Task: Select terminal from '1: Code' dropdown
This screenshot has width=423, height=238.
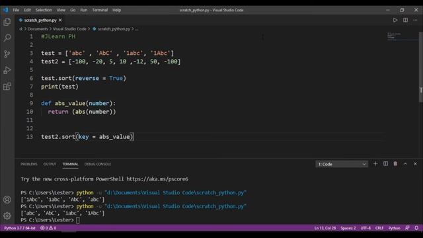Action: click(x=342, y=164)
